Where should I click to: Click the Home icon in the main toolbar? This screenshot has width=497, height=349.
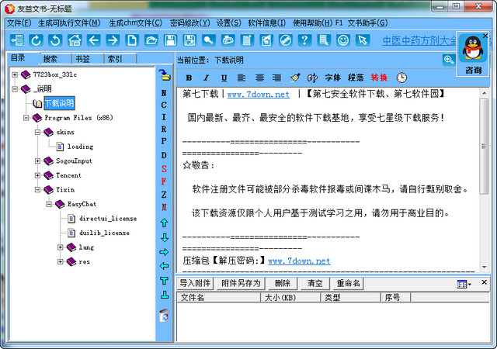pos(75,40)
